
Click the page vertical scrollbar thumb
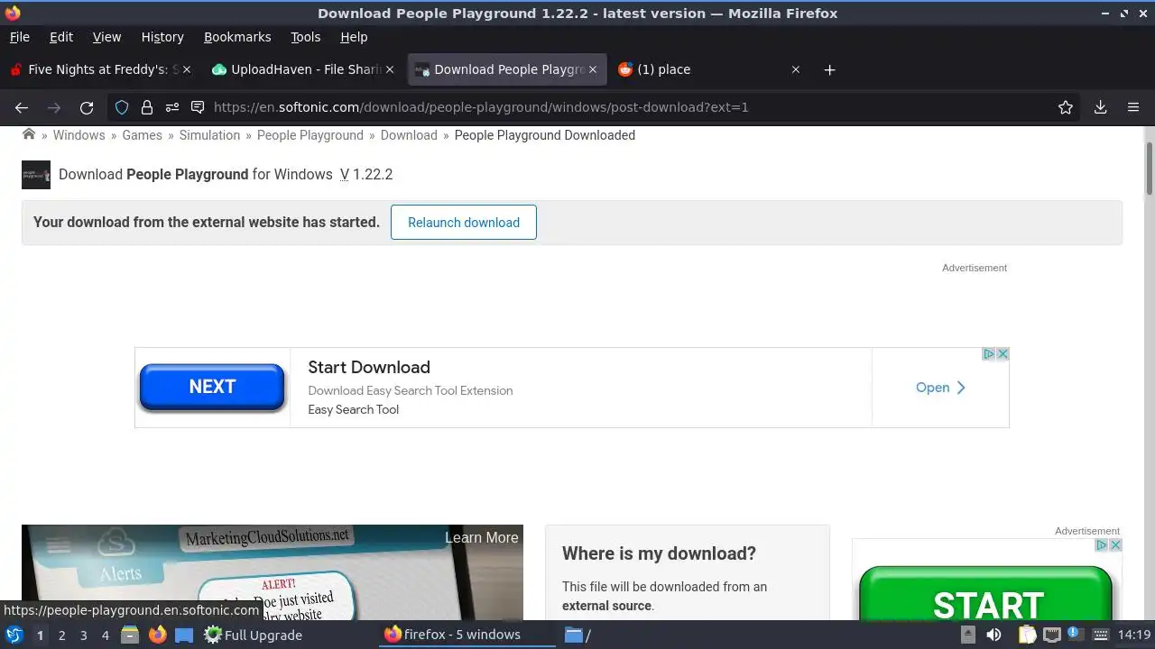point(1150,168)
